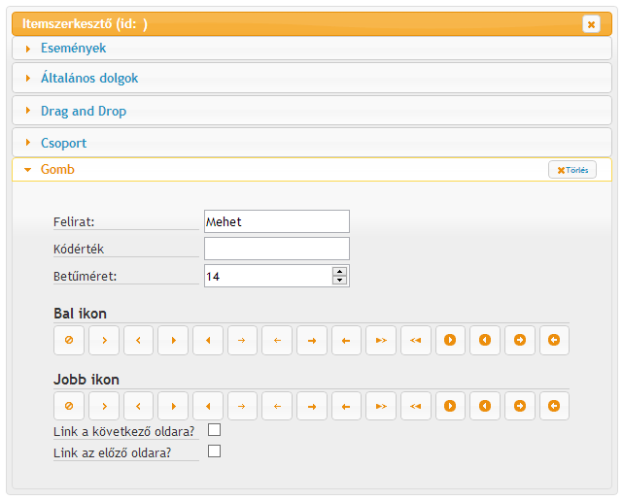Screen dimensions: 623x501
Task: Open the Drag and Drop section
Action: coord(312,111)
